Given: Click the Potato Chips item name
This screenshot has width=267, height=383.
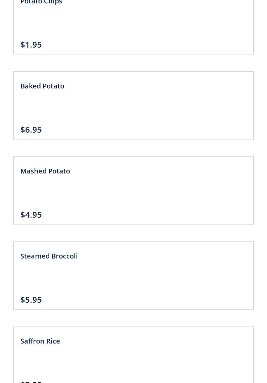Looking at the screenshot, I should (x=41, y=2).
